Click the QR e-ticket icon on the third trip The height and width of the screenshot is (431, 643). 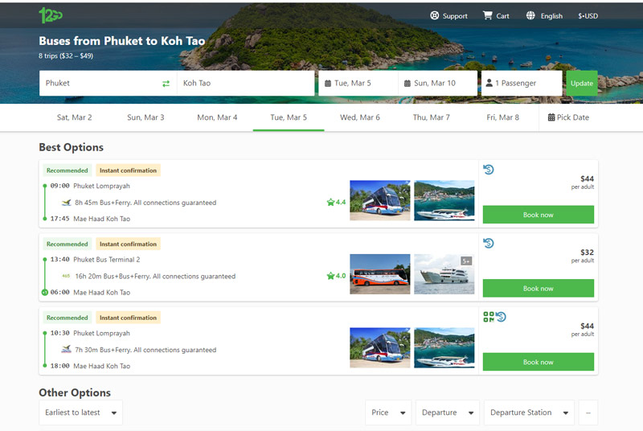point(489,317)
